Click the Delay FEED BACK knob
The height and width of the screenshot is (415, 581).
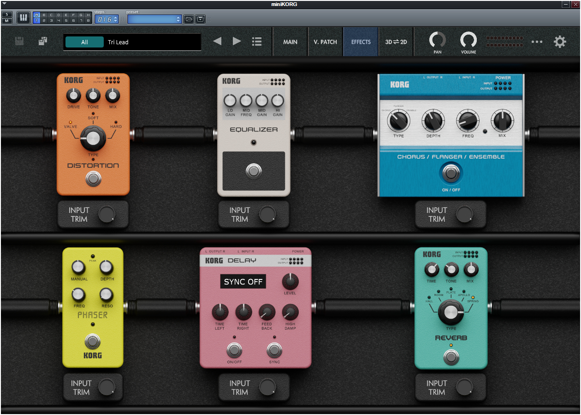coord(267,312)
